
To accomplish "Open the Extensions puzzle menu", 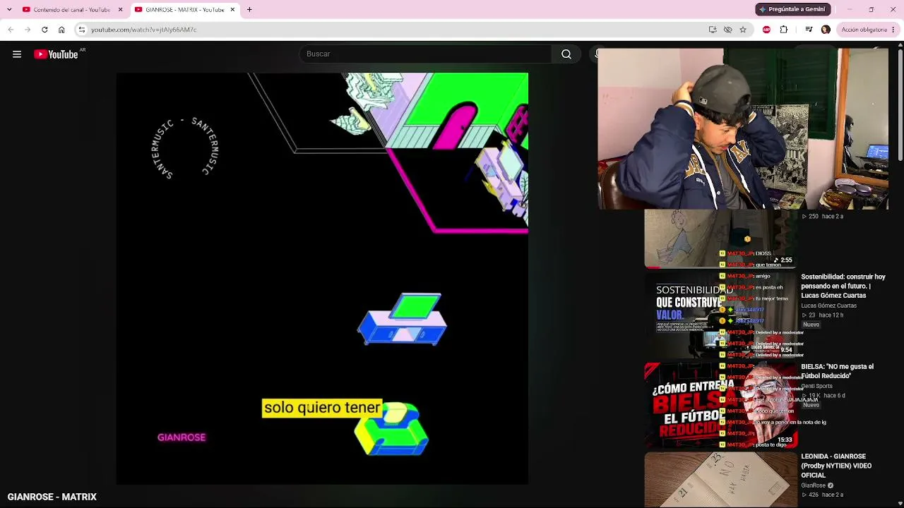I will [784, 30].
